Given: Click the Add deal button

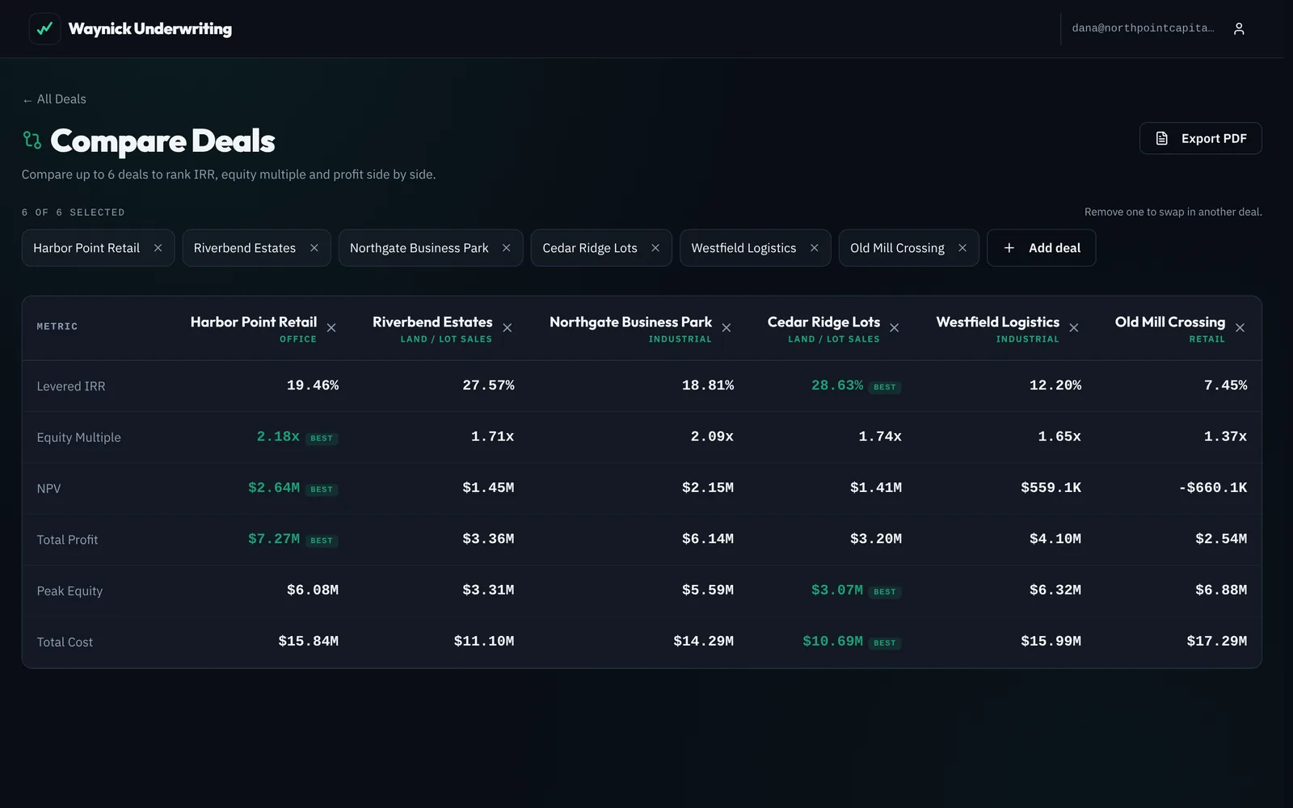Looking at the screenshot, I should click(1041, 248).
